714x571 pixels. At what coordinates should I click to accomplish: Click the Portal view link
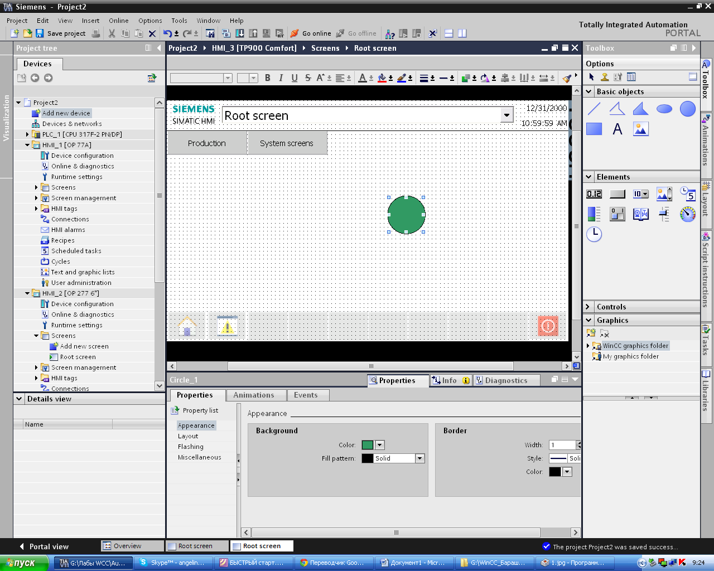[x=44, y=546]
